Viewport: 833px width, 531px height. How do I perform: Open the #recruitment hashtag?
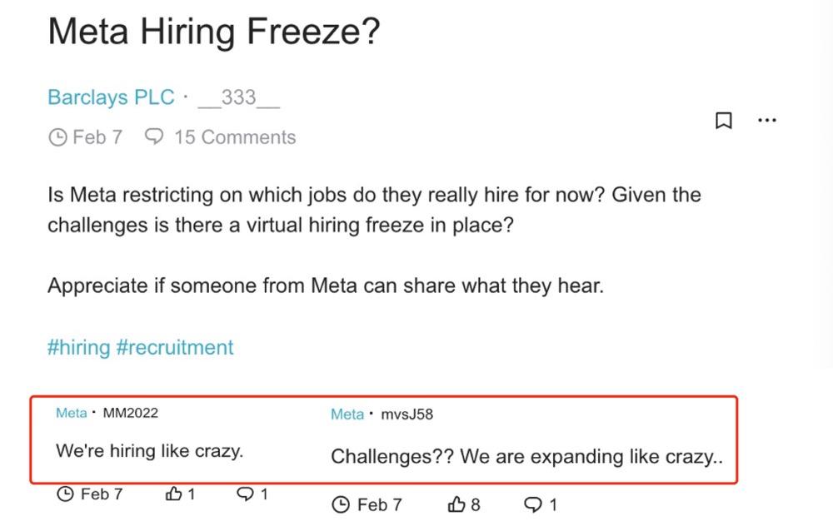pyautogui.click(x=175, y=347)
